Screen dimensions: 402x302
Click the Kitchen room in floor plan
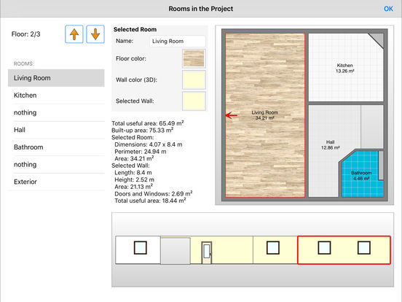345,68
